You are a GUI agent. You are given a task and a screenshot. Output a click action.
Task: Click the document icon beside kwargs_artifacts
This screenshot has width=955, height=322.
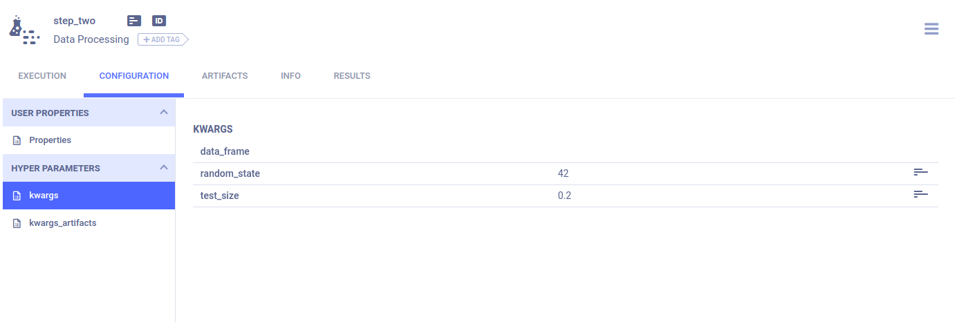pyautogui.click(x=17, y=223)
